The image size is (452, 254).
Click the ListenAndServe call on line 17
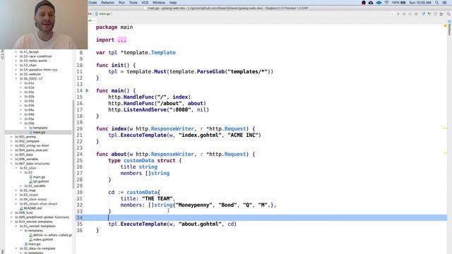[145, 110]
